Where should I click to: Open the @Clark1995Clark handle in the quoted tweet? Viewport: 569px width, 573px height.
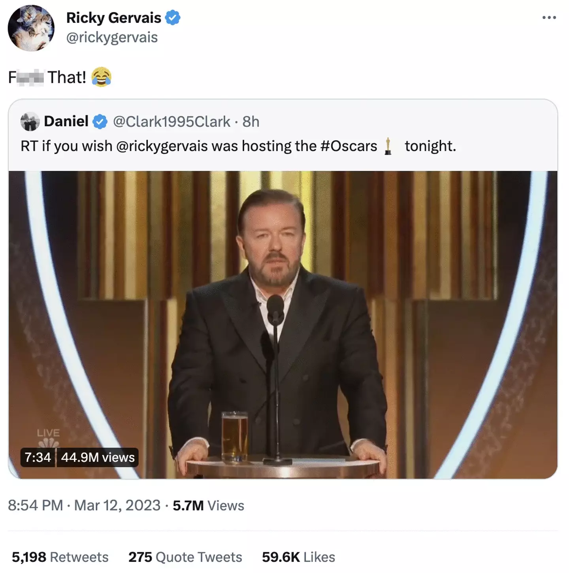point(171,122)
